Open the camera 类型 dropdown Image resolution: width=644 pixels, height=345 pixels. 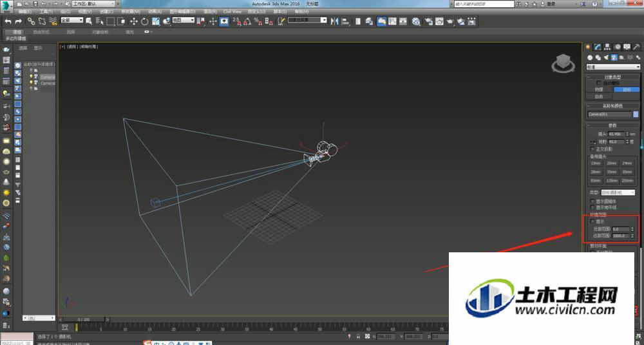(x=618, y=192)
